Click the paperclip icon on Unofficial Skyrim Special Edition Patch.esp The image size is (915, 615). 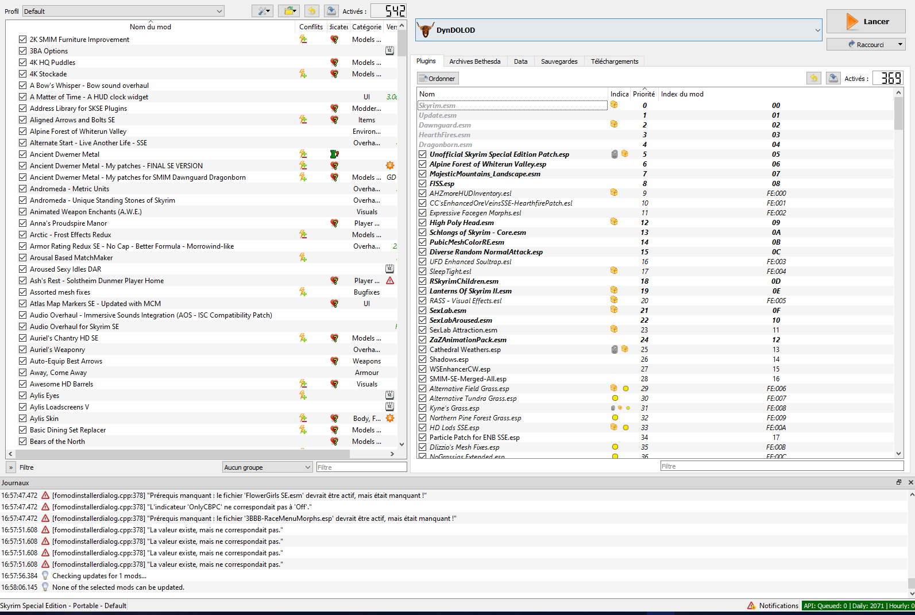(615, 154)
